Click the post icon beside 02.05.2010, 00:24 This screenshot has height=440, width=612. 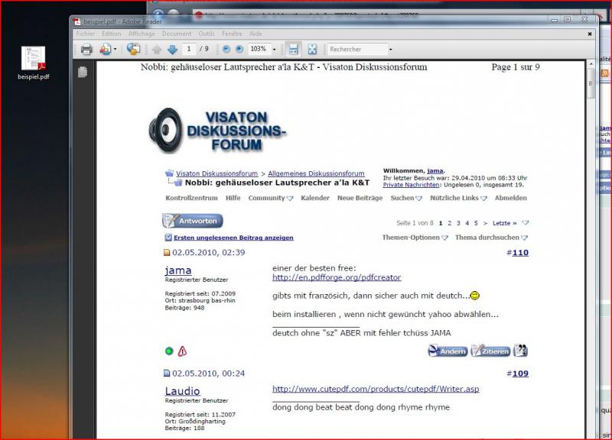coord(167,374)
